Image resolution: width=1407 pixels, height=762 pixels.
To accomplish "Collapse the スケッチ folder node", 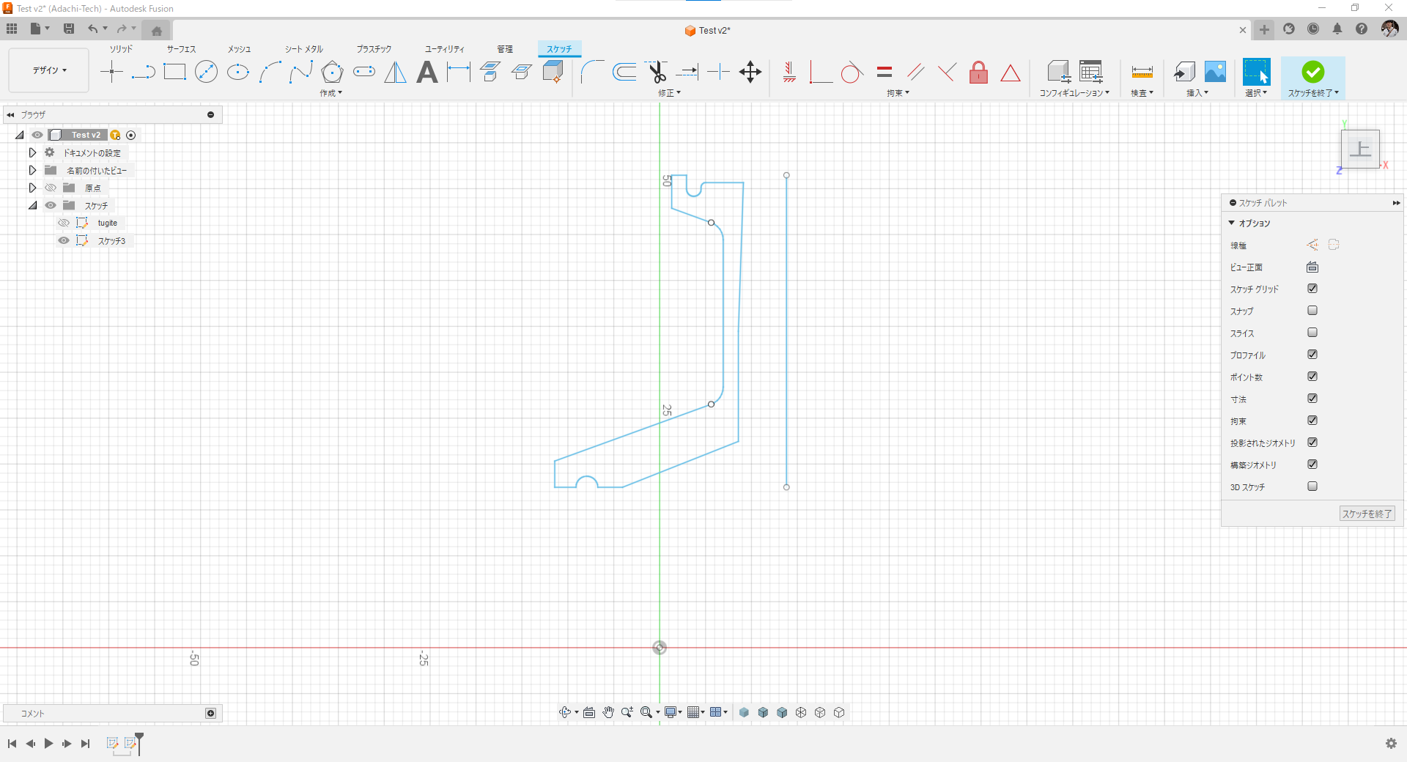I will 32,205.
